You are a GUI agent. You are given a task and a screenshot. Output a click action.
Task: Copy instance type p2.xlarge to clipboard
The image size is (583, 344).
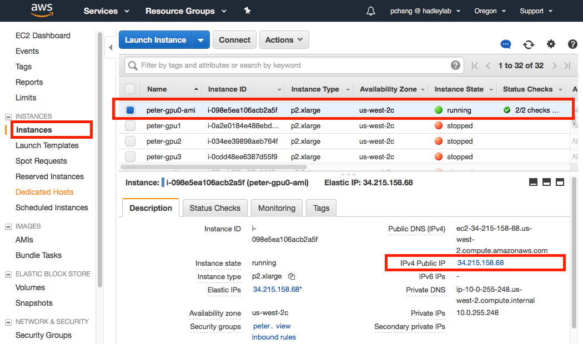291,276
